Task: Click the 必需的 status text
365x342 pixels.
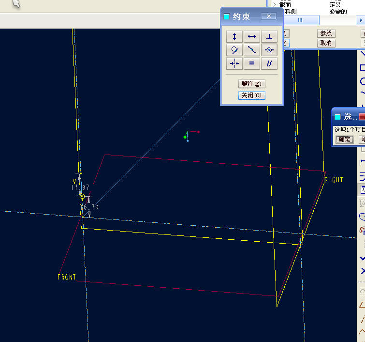Action: (x=338, y=12)
